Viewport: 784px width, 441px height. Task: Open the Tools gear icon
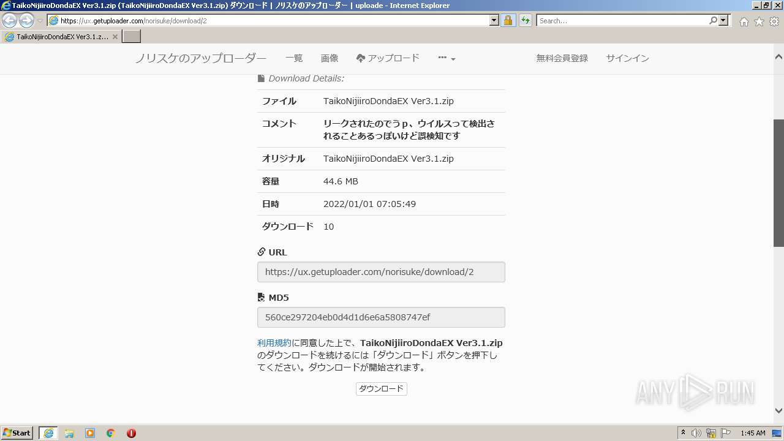coord(774,21)
